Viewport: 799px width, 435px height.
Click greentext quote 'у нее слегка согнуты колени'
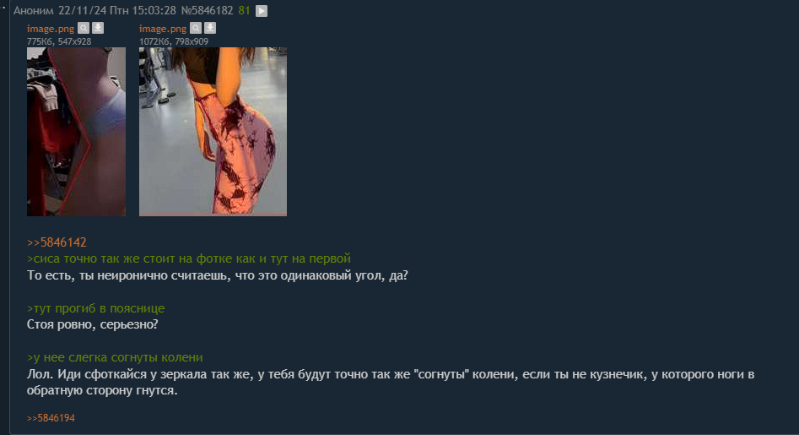(x=115, y=357)
